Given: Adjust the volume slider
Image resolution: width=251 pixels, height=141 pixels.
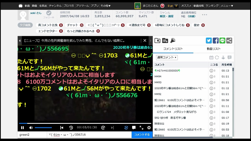Looking at the screenshot, I should (43, 128).
